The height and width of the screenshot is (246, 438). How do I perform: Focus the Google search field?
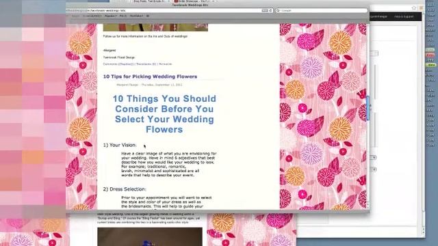tap(321, 10)
